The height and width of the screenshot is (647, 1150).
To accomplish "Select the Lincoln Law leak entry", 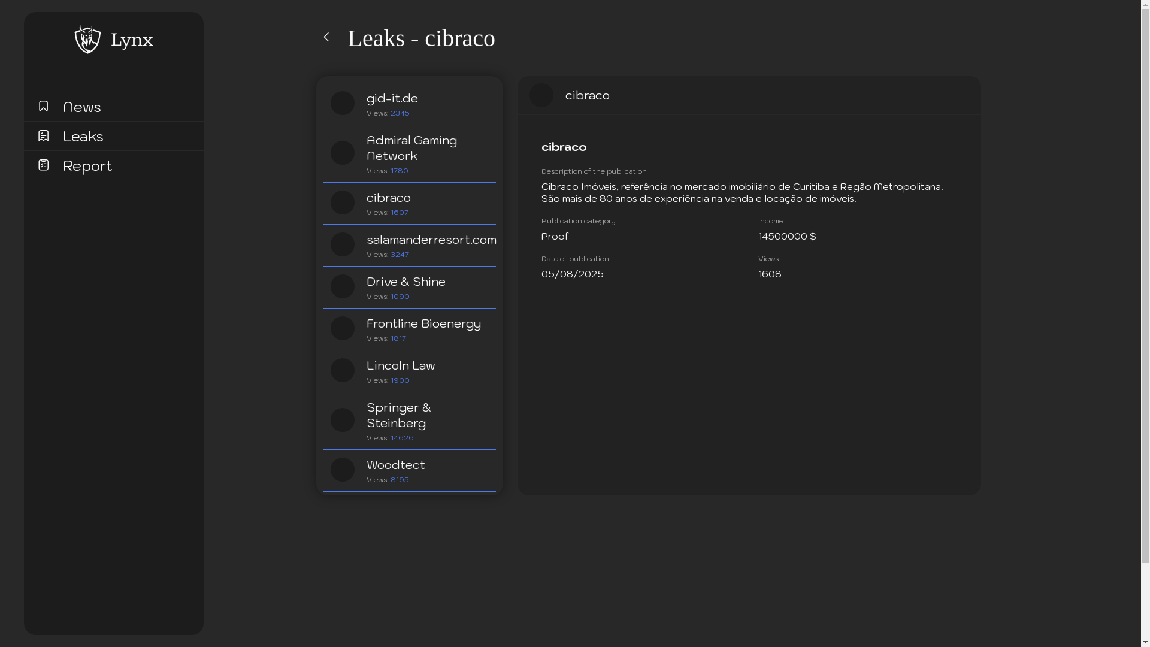I will coord(400,366).
